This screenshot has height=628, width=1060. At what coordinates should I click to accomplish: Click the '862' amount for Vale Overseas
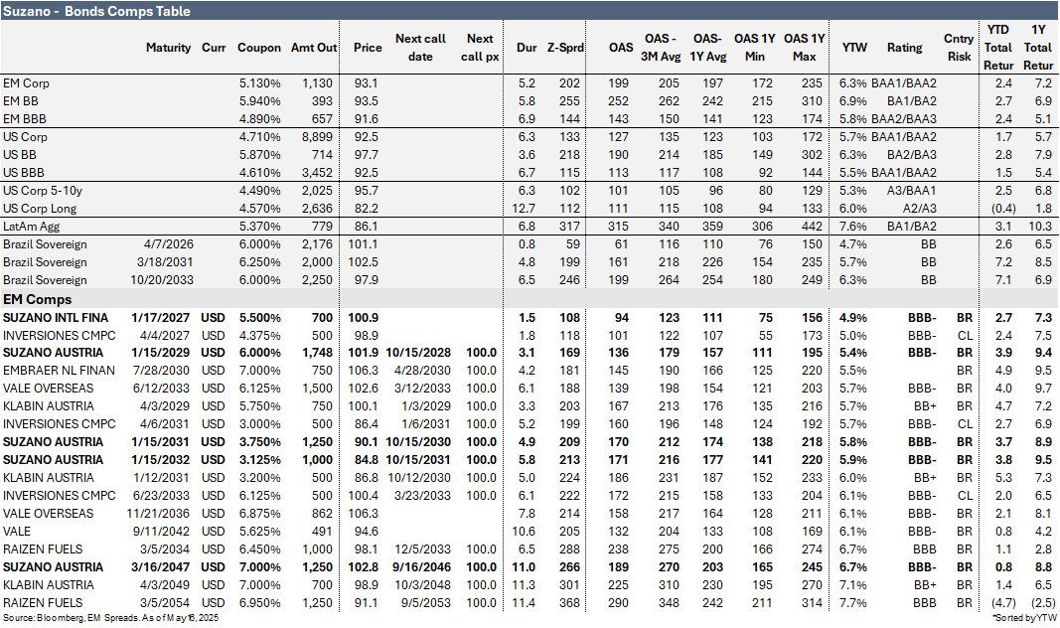pyautogui.click(x=322, y=514)
